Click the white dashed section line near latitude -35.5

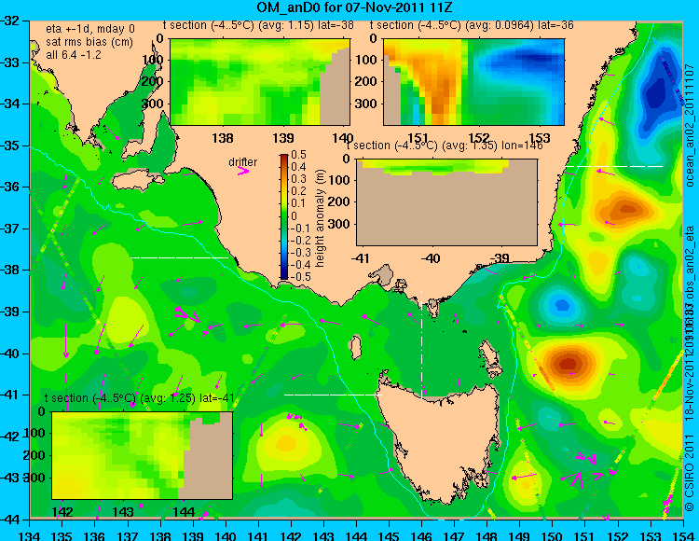(614, 166)
